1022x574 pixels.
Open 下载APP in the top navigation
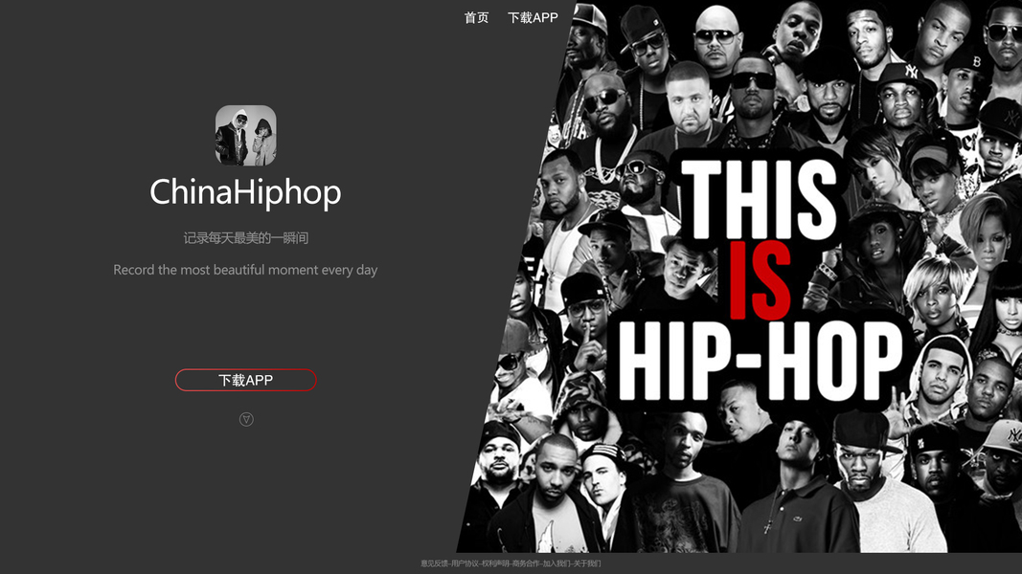[x=533, y=17]
